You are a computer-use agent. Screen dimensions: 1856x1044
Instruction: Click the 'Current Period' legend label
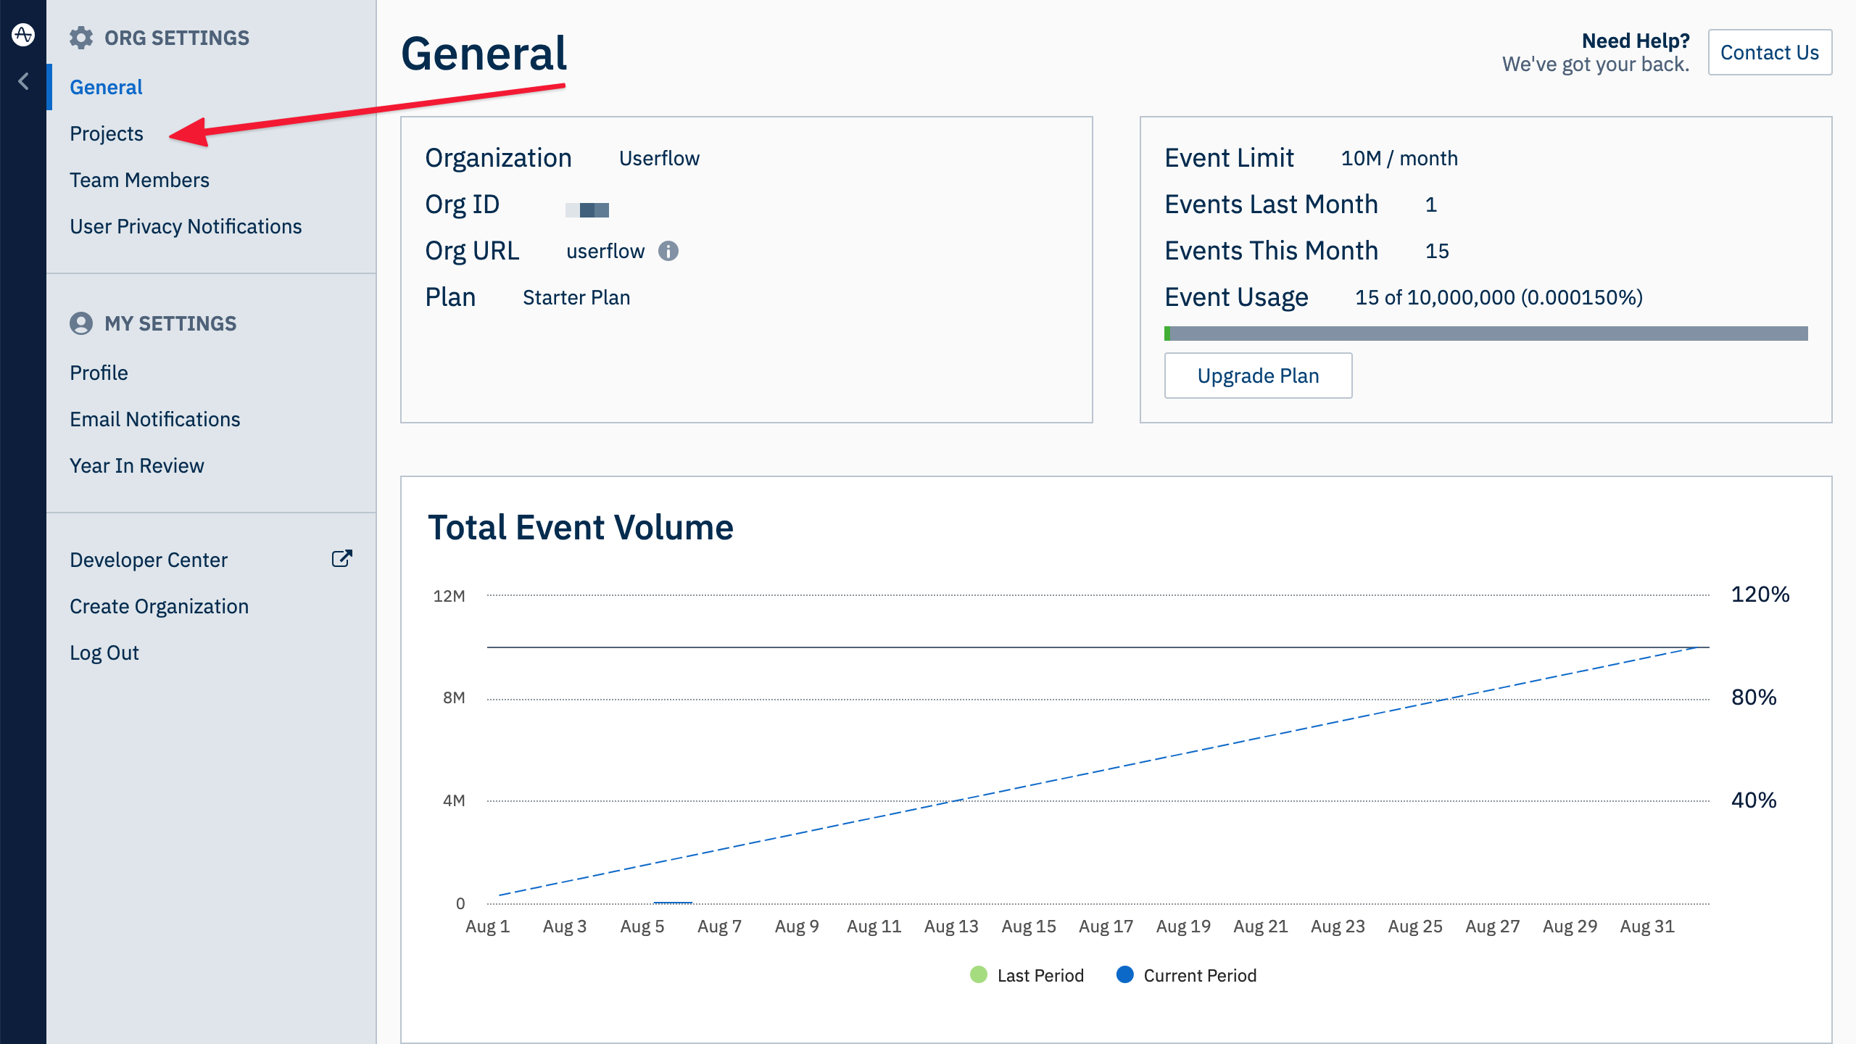[x=1200, y=975]
